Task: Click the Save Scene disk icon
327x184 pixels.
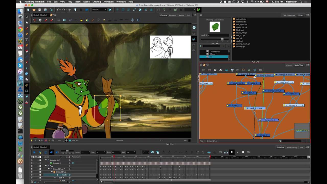Action: tap(39, 10)
